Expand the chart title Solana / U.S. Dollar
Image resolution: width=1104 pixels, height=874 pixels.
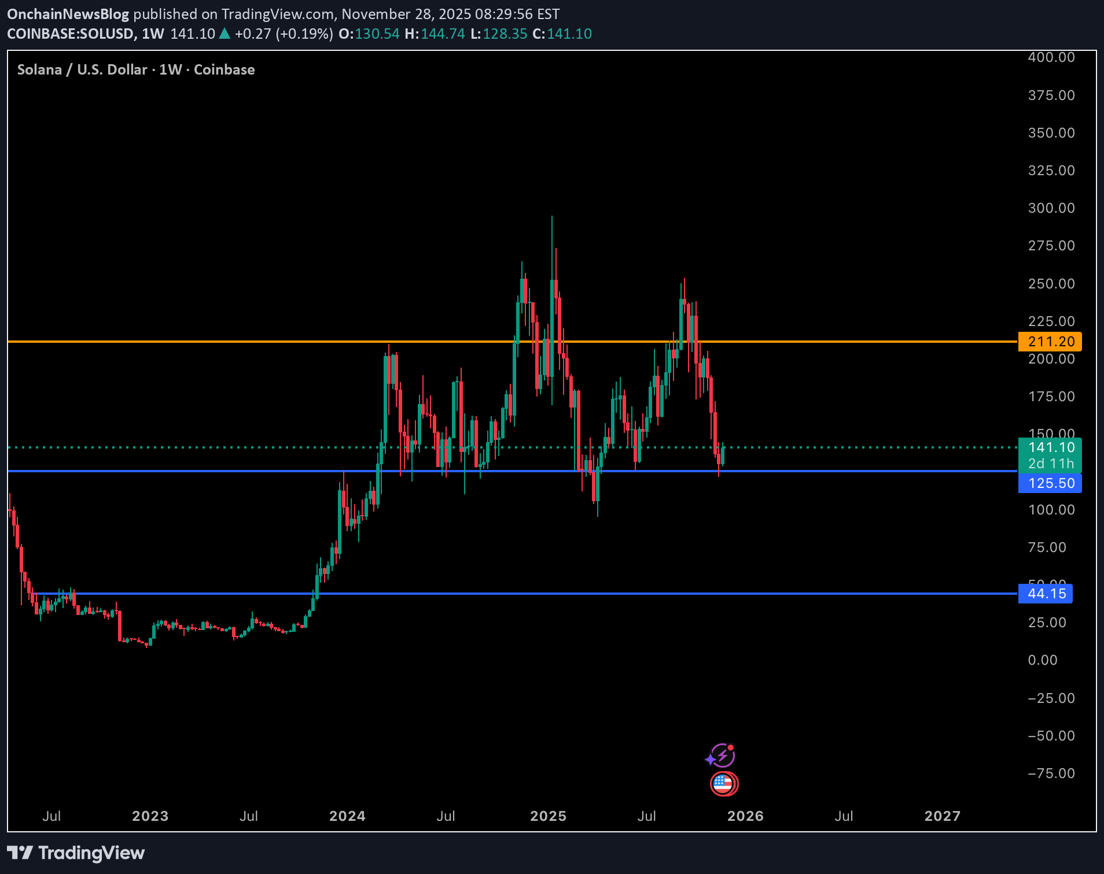coord(81,69)
